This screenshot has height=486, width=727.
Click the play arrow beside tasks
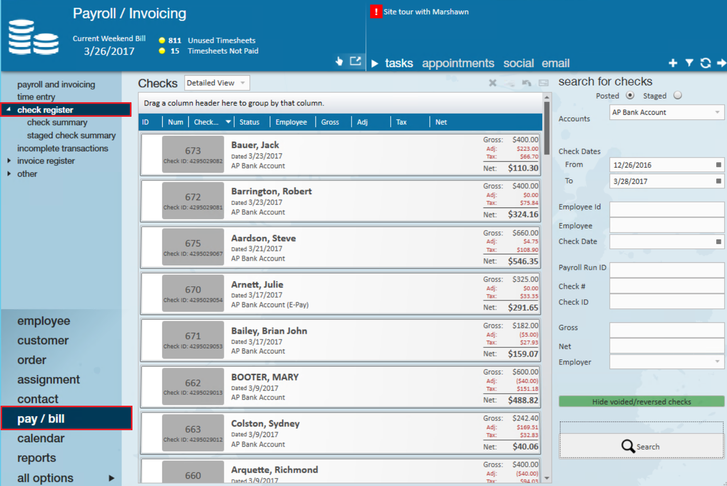tap(374, 64)
